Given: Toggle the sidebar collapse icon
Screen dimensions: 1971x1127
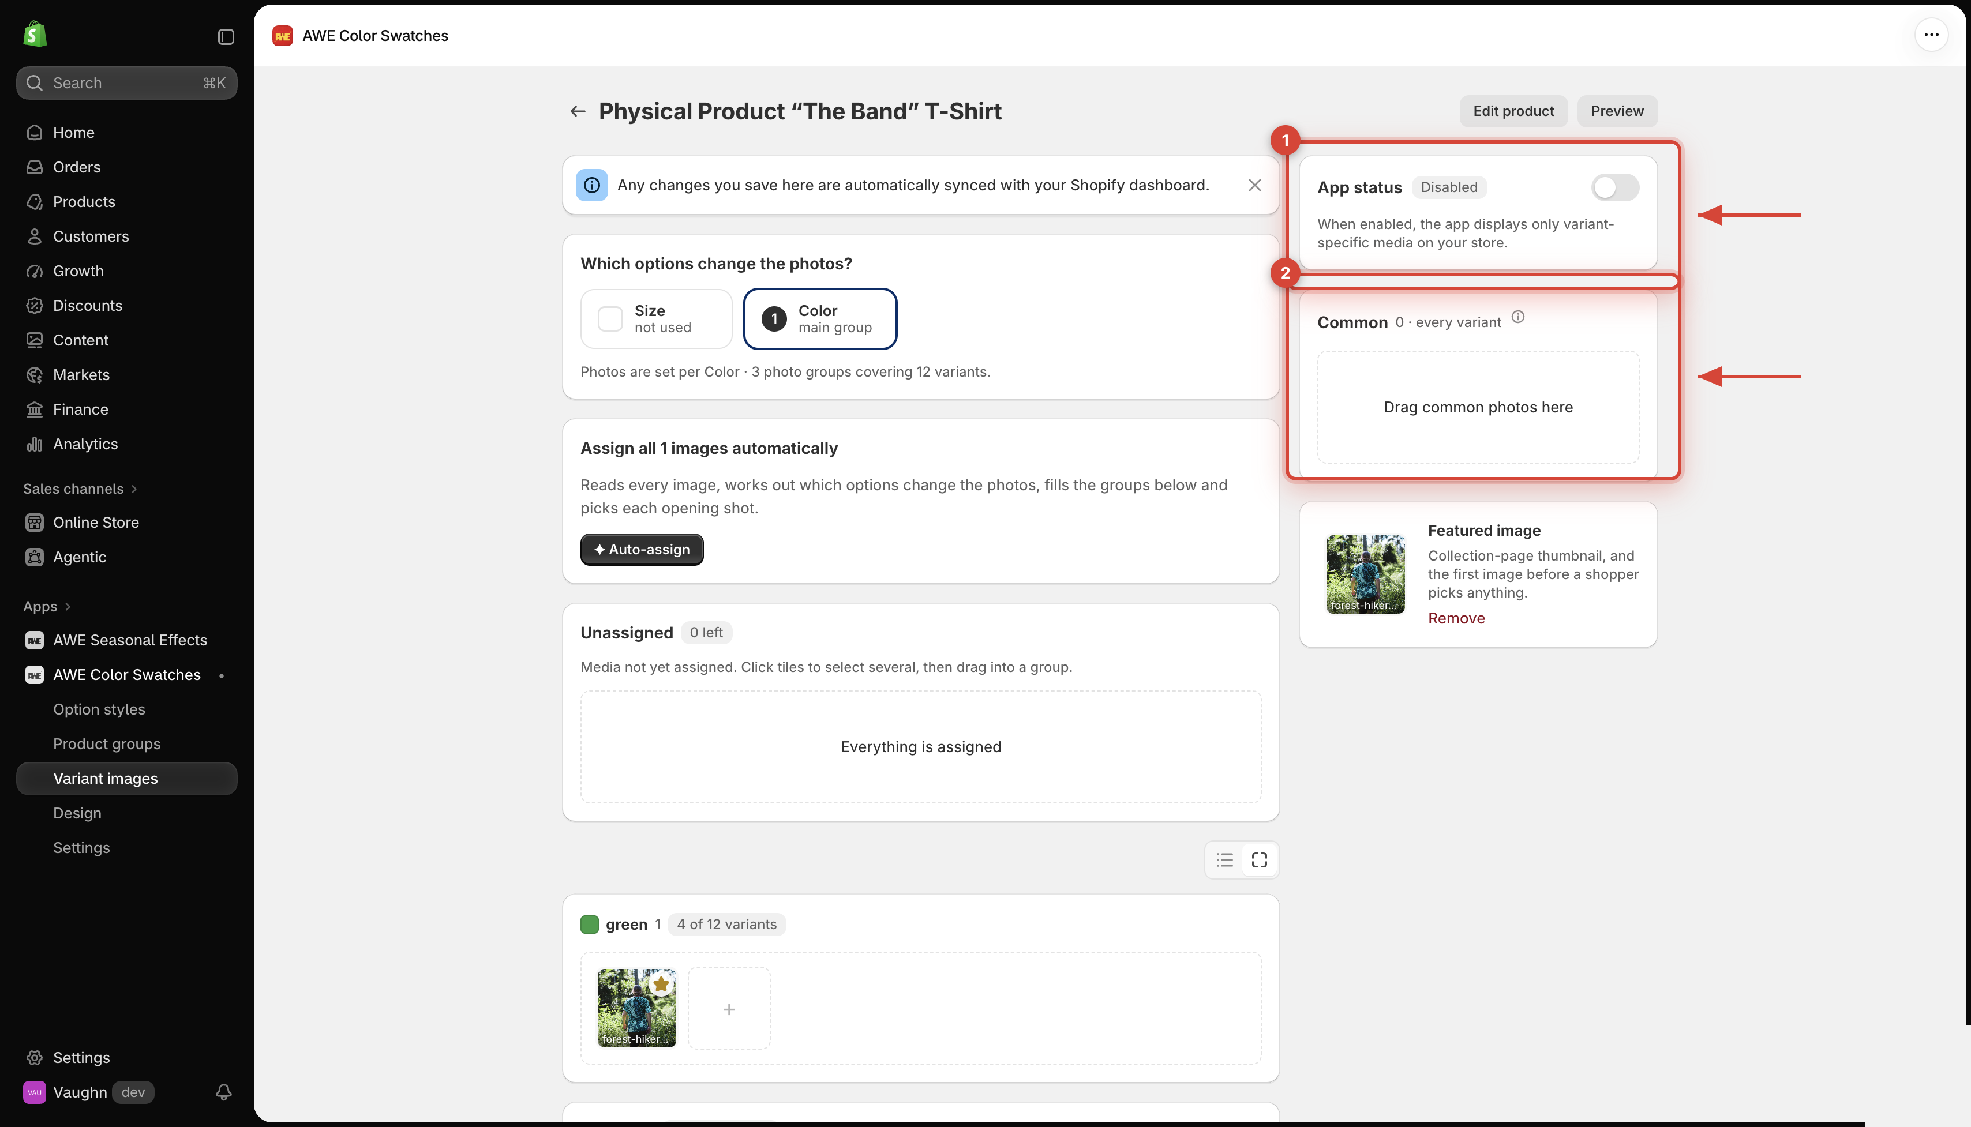Looking at the screenshot, I should coord(225,36).
